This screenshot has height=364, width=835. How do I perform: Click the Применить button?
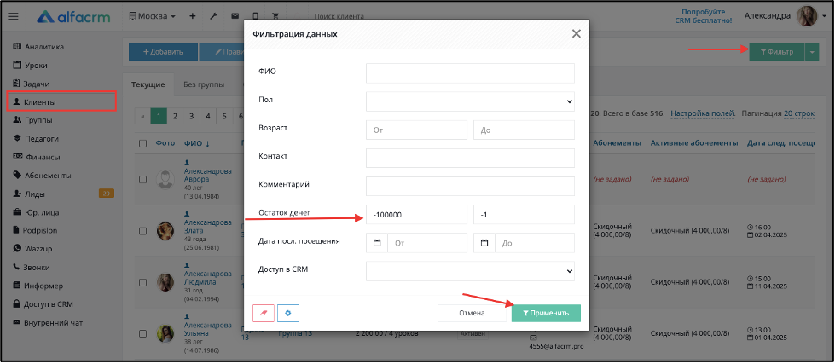[x=546, y=313]
